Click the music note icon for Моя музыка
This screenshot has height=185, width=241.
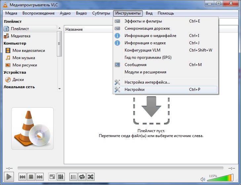click(x=8, y=58)
